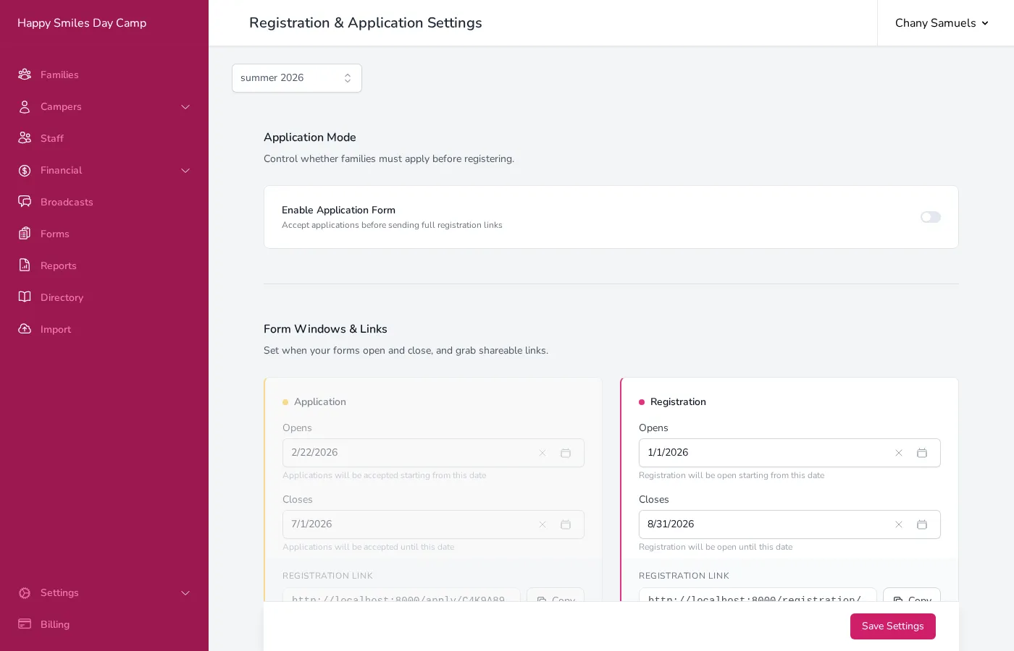This screenshot has width=1014, height=651.
Task: Click the Application Mode heading
Action: click(310, 137)
